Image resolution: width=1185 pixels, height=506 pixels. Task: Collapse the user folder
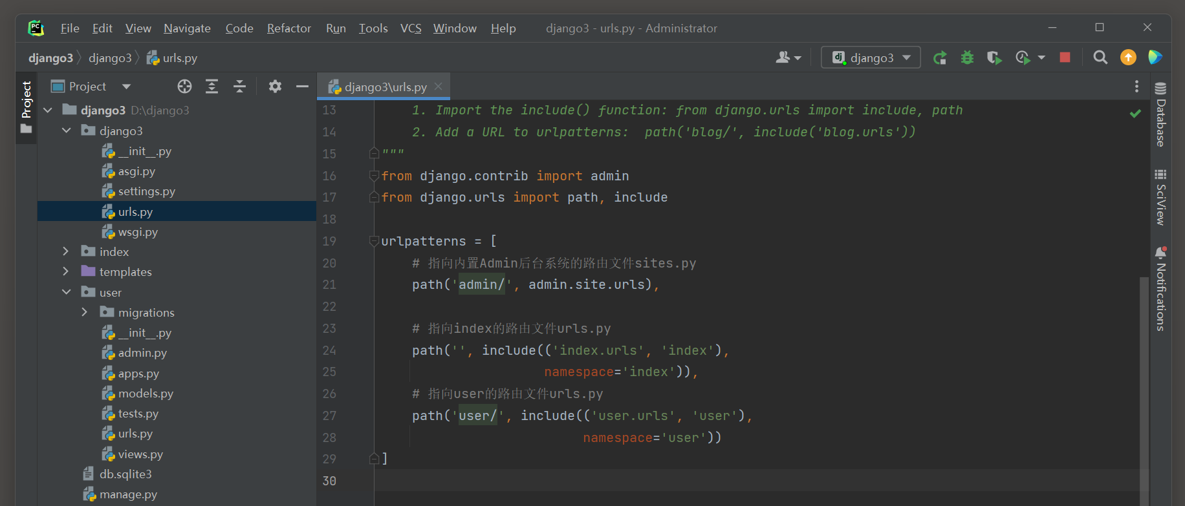[x=67, y=292]
